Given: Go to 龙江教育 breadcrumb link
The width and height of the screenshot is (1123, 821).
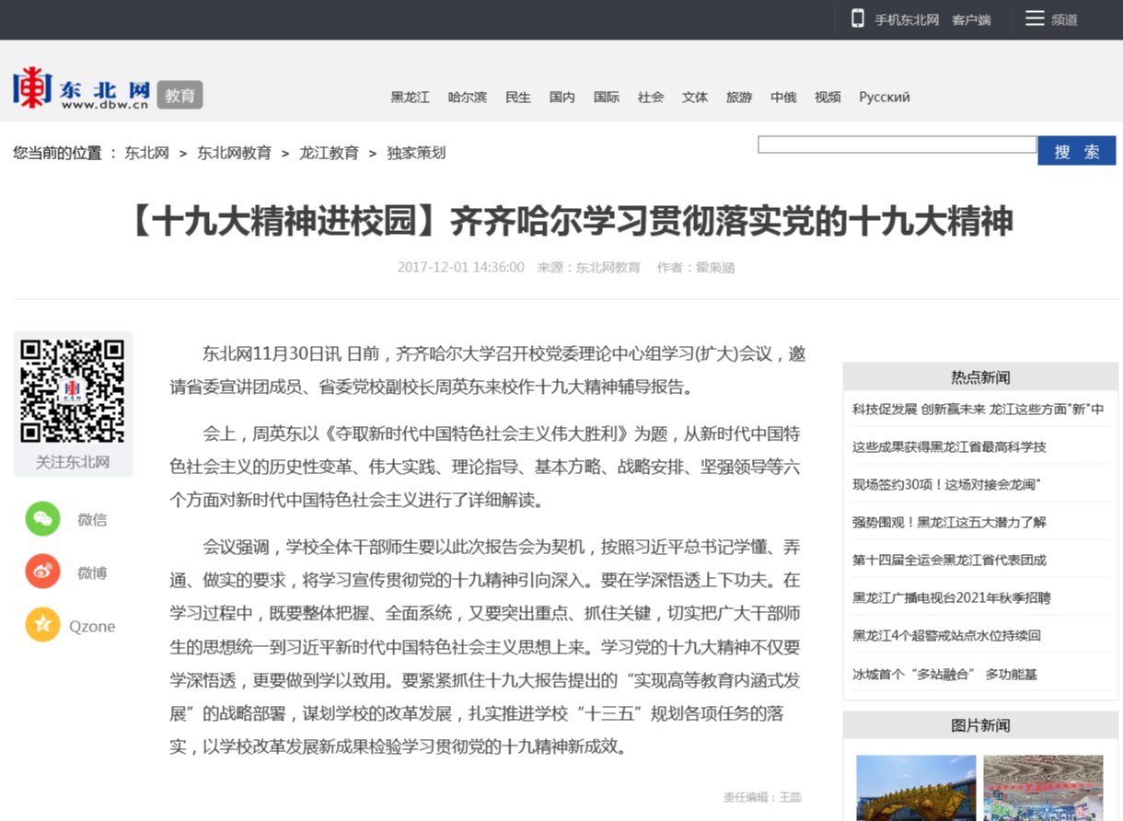Looking at the screenshot, I should point(329,153).
